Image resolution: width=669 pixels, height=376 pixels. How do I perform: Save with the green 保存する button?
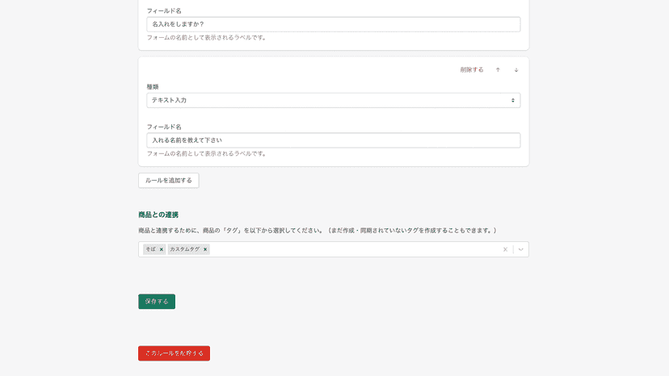coord(157,302)
